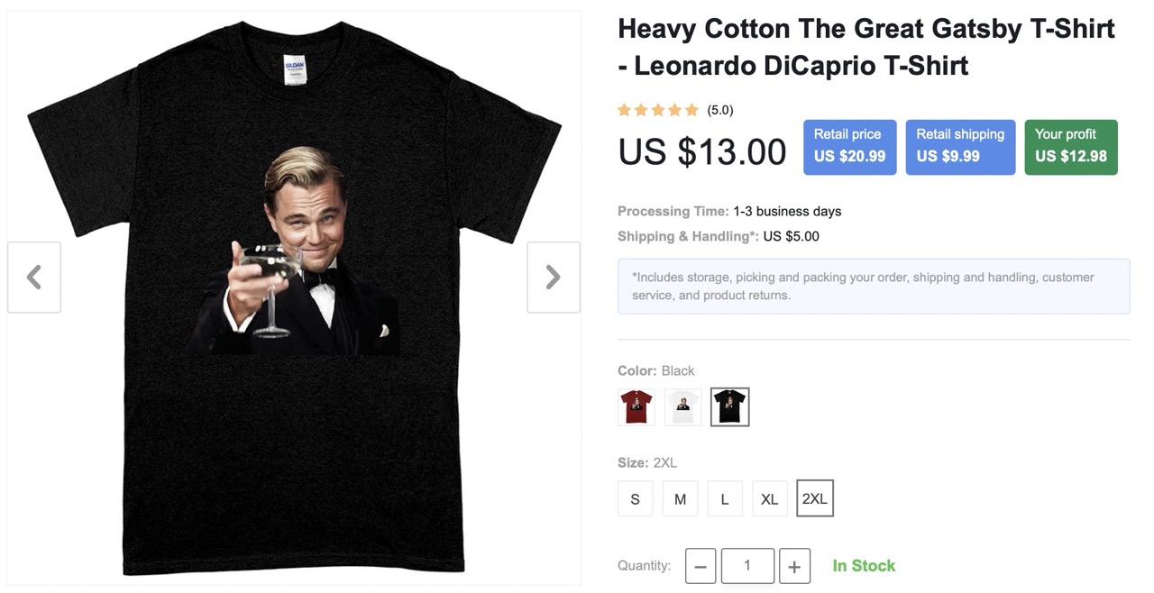
Task: Click the Great Gatsby T-Shirt product title
Action: [865, 47]
